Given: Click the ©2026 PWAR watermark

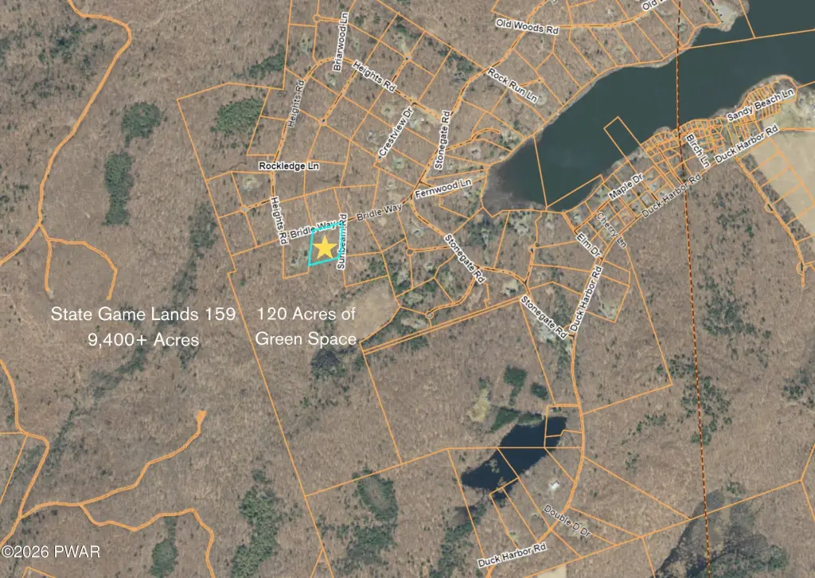Looking at the screenshot, I should coord(51,551).
